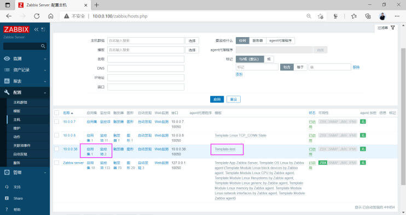Expand the 报表 menu chevron
This screenshot has width=406, height=215.
[x=45, y=81]
